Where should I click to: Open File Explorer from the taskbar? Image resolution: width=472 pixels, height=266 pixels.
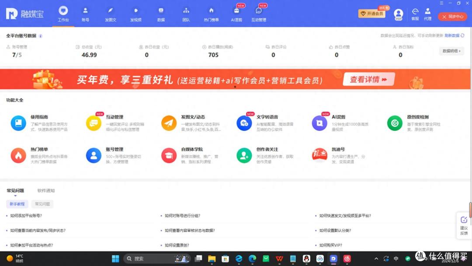click(212, 259)
